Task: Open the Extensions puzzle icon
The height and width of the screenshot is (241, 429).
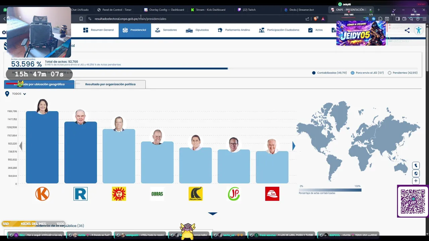Action: coord(380,19)
